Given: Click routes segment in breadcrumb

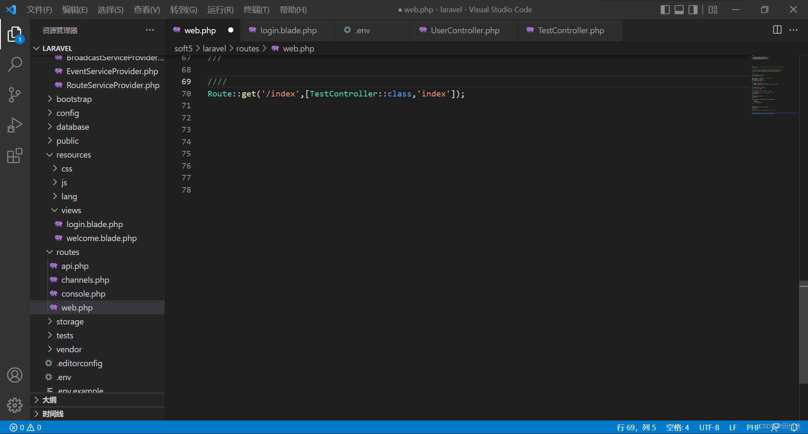Looking at the screenshot, I should (248, 48).
